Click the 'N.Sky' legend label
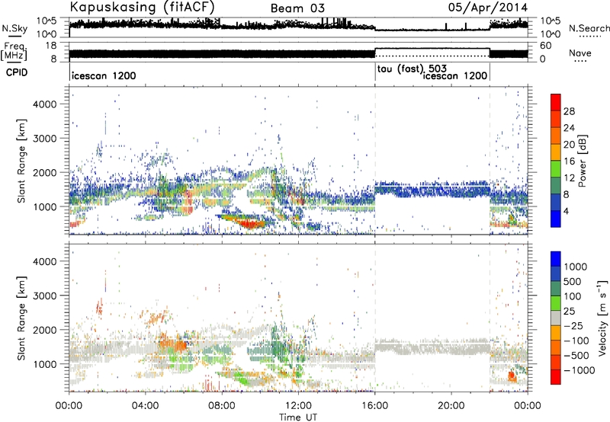610x422 pixels. 14,28
